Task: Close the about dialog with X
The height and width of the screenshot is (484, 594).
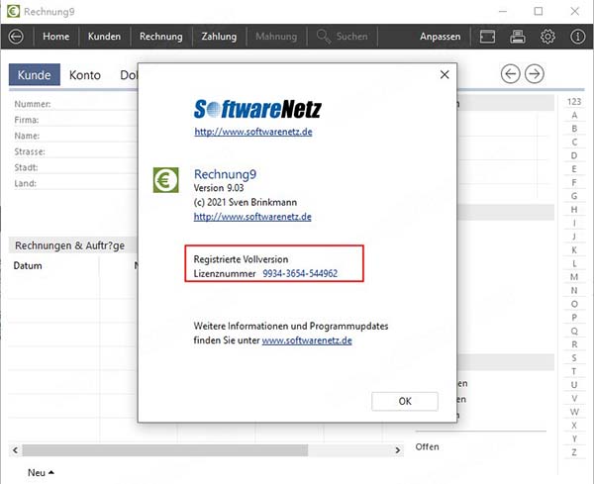Action: (x=445, y=74)
